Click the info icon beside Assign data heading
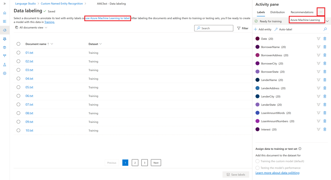The image size is (331, 180). (300, 149)
